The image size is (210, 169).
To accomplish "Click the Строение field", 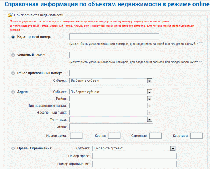I will pos(155,136).
